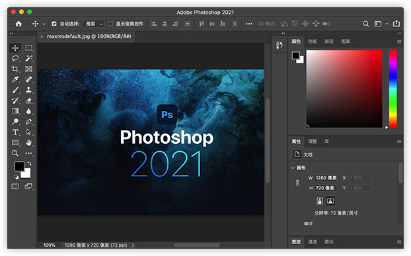Open the properties panel flyout menu
411x256 pixels.
click(x=399, y=142)
